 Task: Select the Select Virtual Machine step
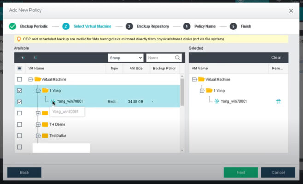click(93, 26)
